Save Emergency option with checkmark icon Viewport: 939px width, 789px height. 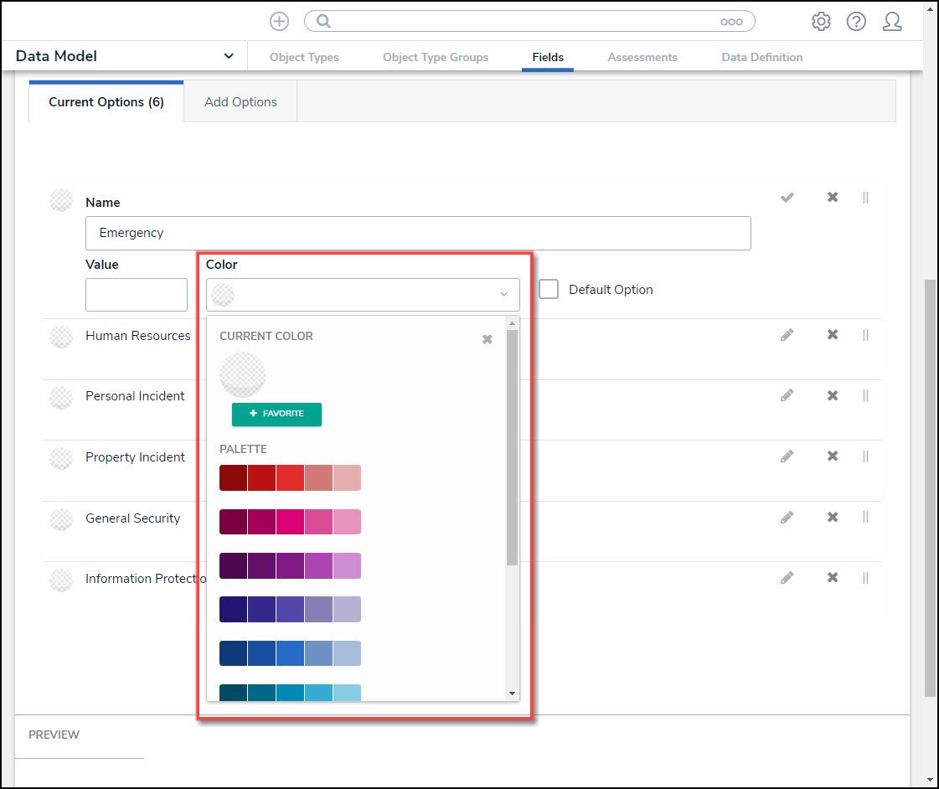[x=787, y=198]
